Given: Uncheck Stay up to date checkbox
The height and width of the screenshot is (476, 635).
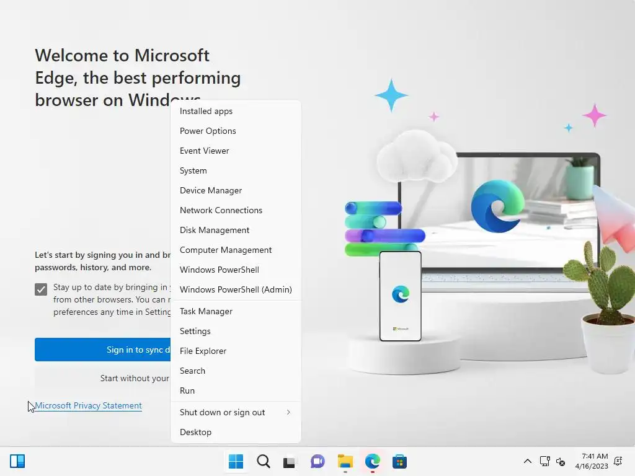Looking at the screenshot, I should [41, 289].
